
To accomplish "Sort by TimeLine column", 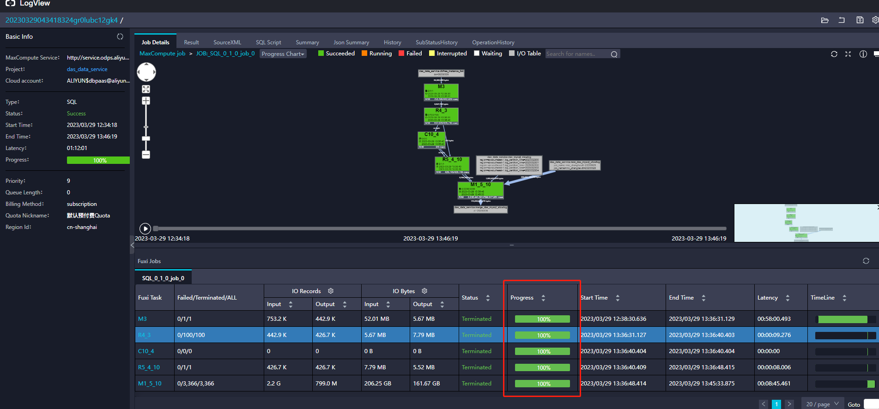I will point(844,298).
